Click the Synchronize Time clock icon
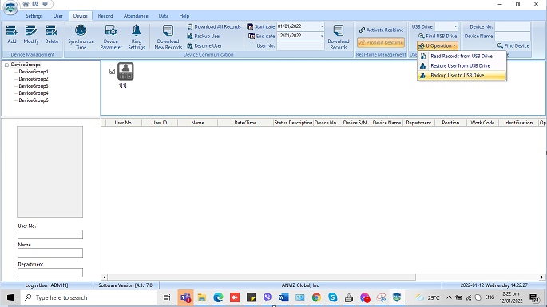This screenshot has width=547, height=307. (81, 30)
